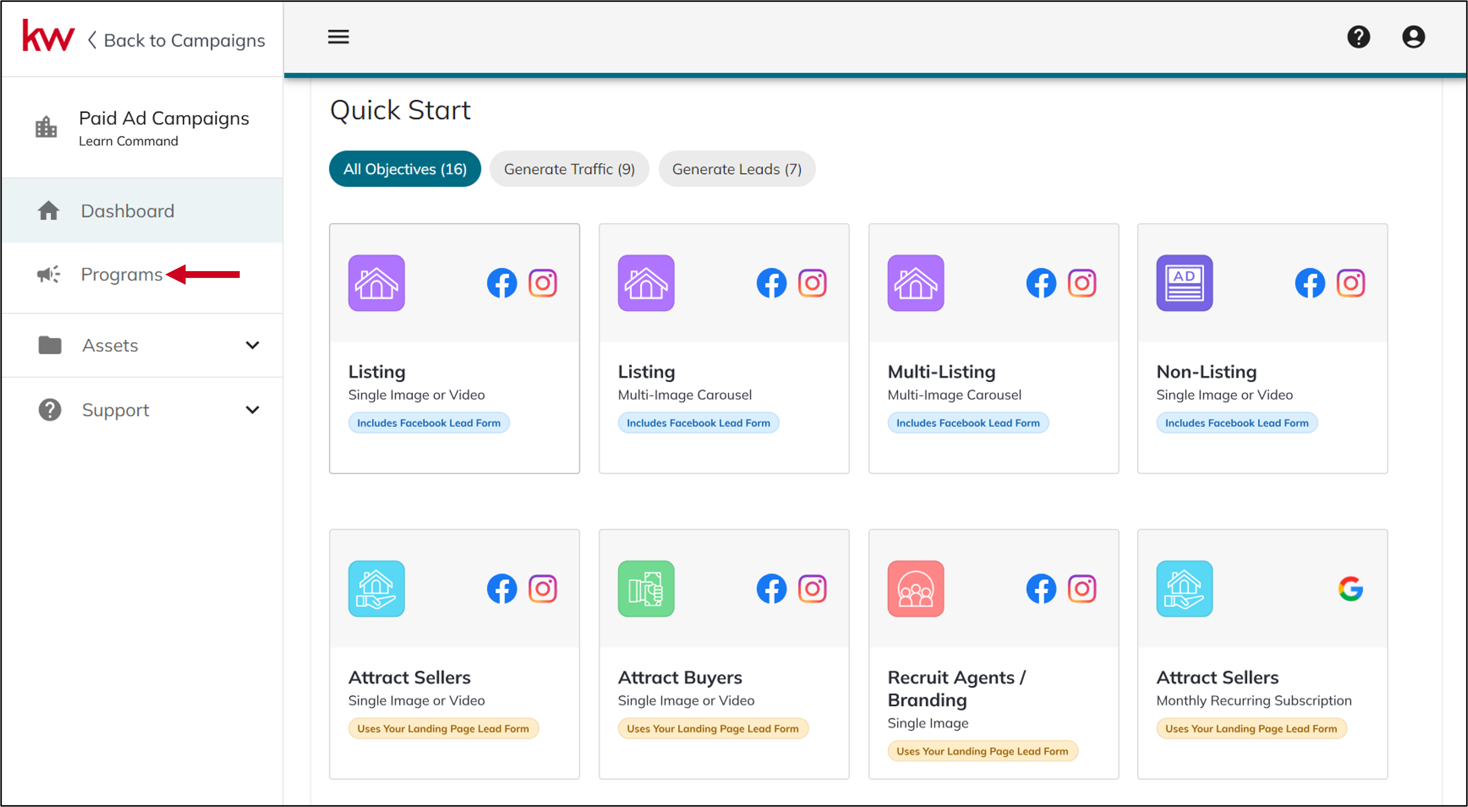This screenshot has height=807, width=1468.
Task: Click the Paid Ad Campaigns heading
Action: point(164,118)
